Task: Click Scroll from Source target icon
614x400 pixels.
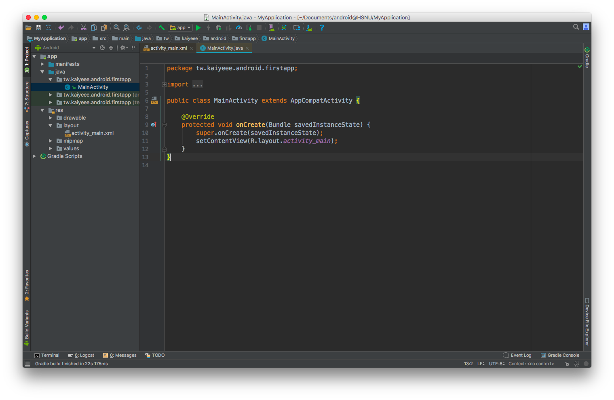Action: 102,48
